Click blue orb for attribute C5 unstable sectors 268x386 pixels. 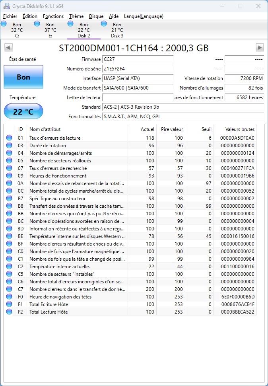[x=9, y=274]
